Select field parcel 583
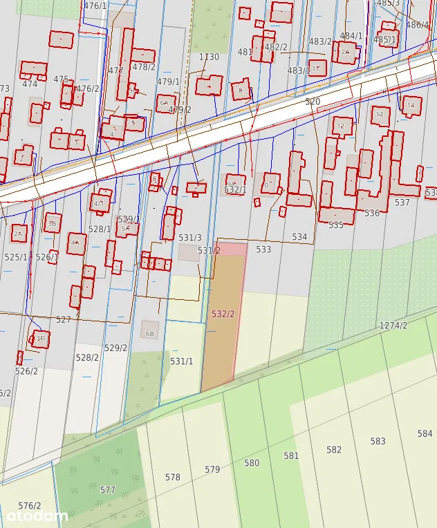Viewport: 437px width, 528px height. pyautogui.click(x=378, y=441)
